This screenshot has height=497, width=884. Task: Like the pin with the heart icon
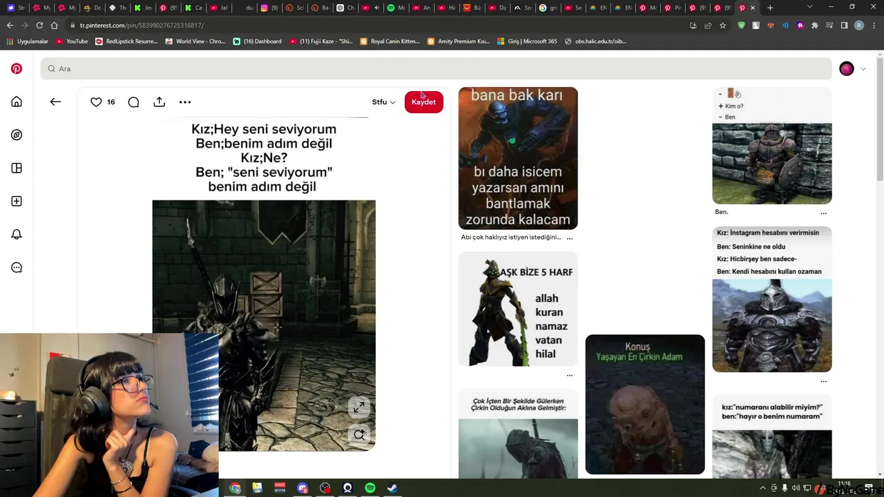[x=96, y=102]
